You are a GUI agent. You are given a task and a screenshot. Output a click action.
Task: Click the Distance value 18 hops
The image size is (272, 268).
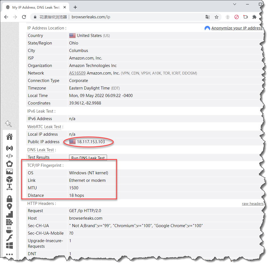76,195
